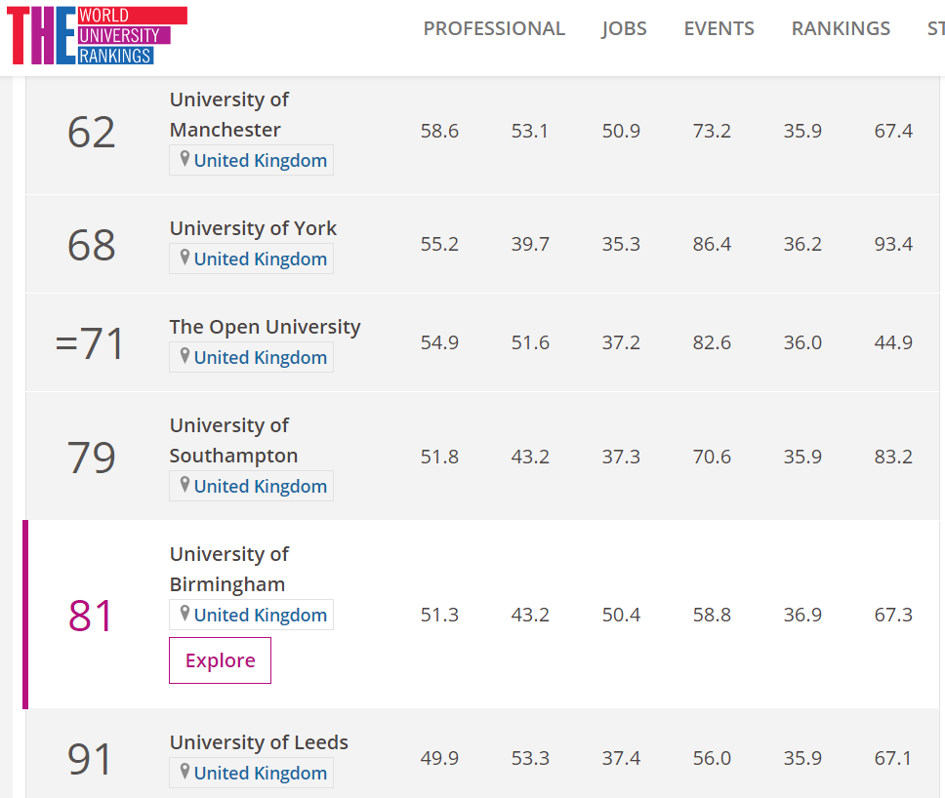The width and height of the screenshot is (945, 798).
Task: Click score 50.4 in the Birmingham row
Action: pos(621,615)
